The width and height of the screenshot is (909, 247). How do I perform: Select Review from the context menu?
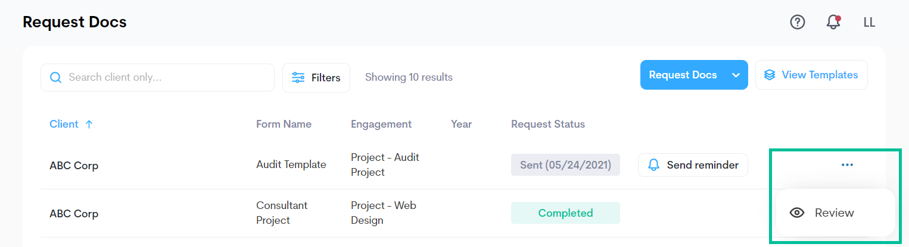point(834,213)
